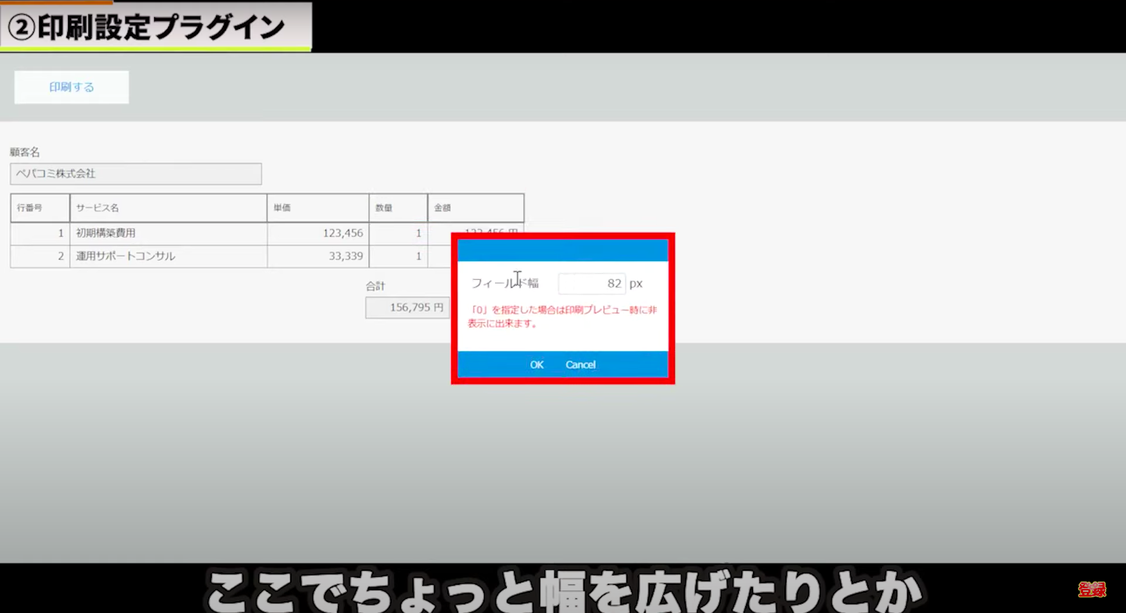Click the フィールド幅 label in the dialog

[x=504, y=283]
